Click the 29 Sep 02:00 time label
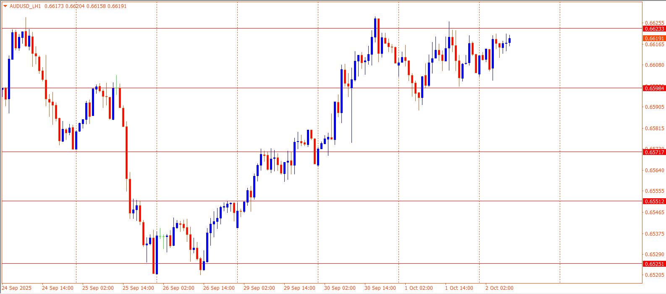Screen dimensions: 666x294 pos(259,288)
